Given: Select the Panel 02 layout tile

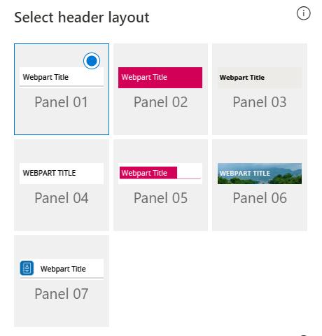Looking at the screenshot, I should (160, 89).
